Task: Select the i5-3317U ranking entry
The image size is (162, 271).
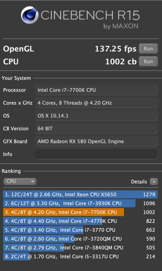Action: 80,256
